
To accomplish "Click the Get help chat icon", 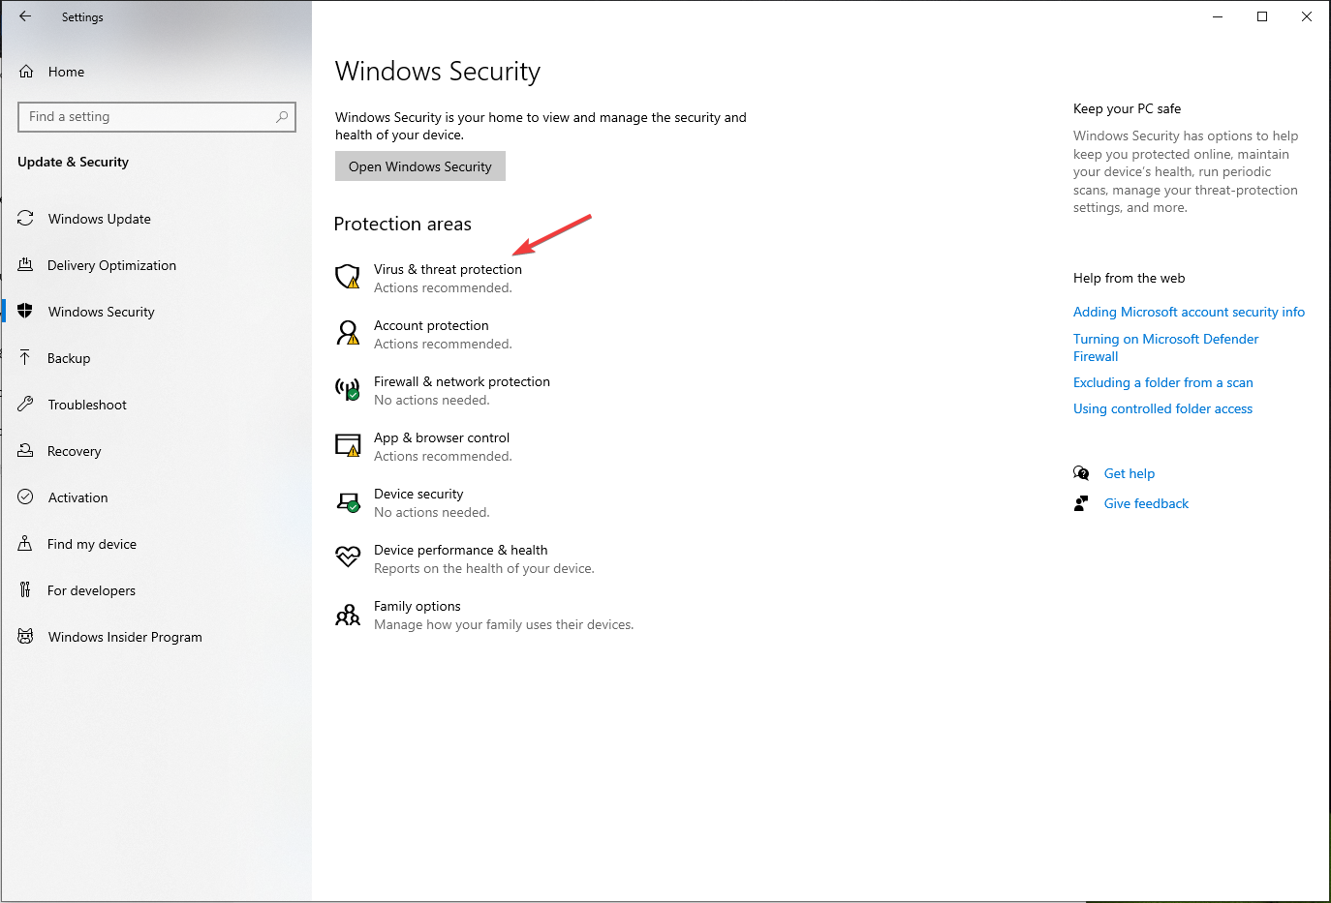I will tap(1081, 473).
